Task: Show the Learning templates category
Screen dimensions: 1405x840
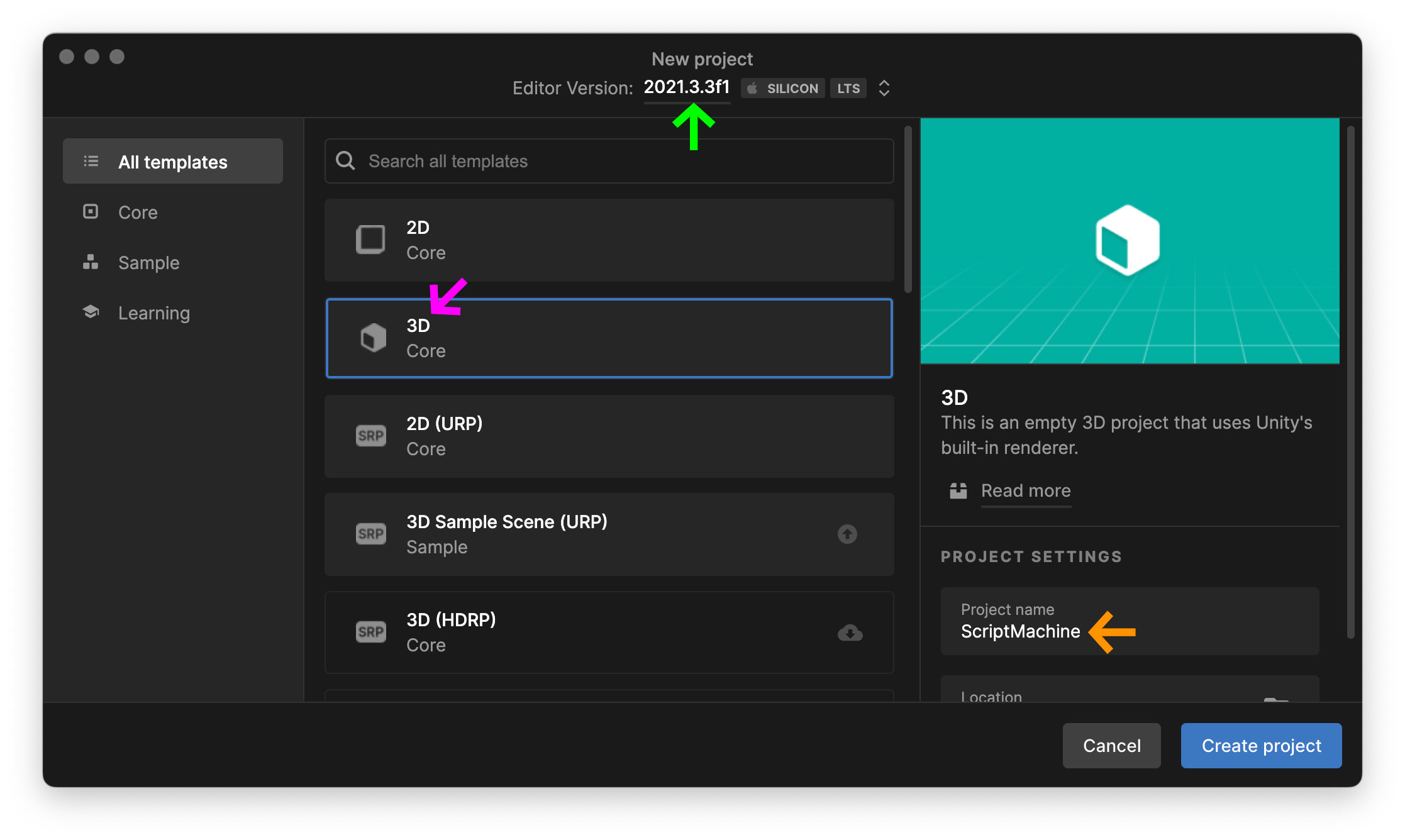Action: tap(153, 312)
